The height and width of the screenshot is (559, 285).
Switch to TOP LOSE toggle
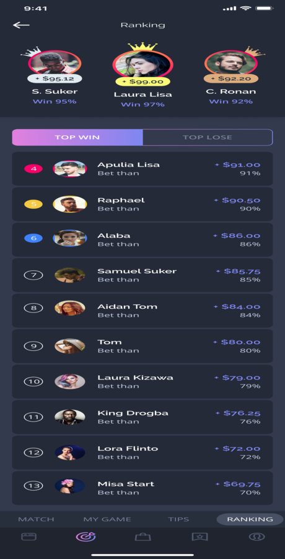point(208,137)
